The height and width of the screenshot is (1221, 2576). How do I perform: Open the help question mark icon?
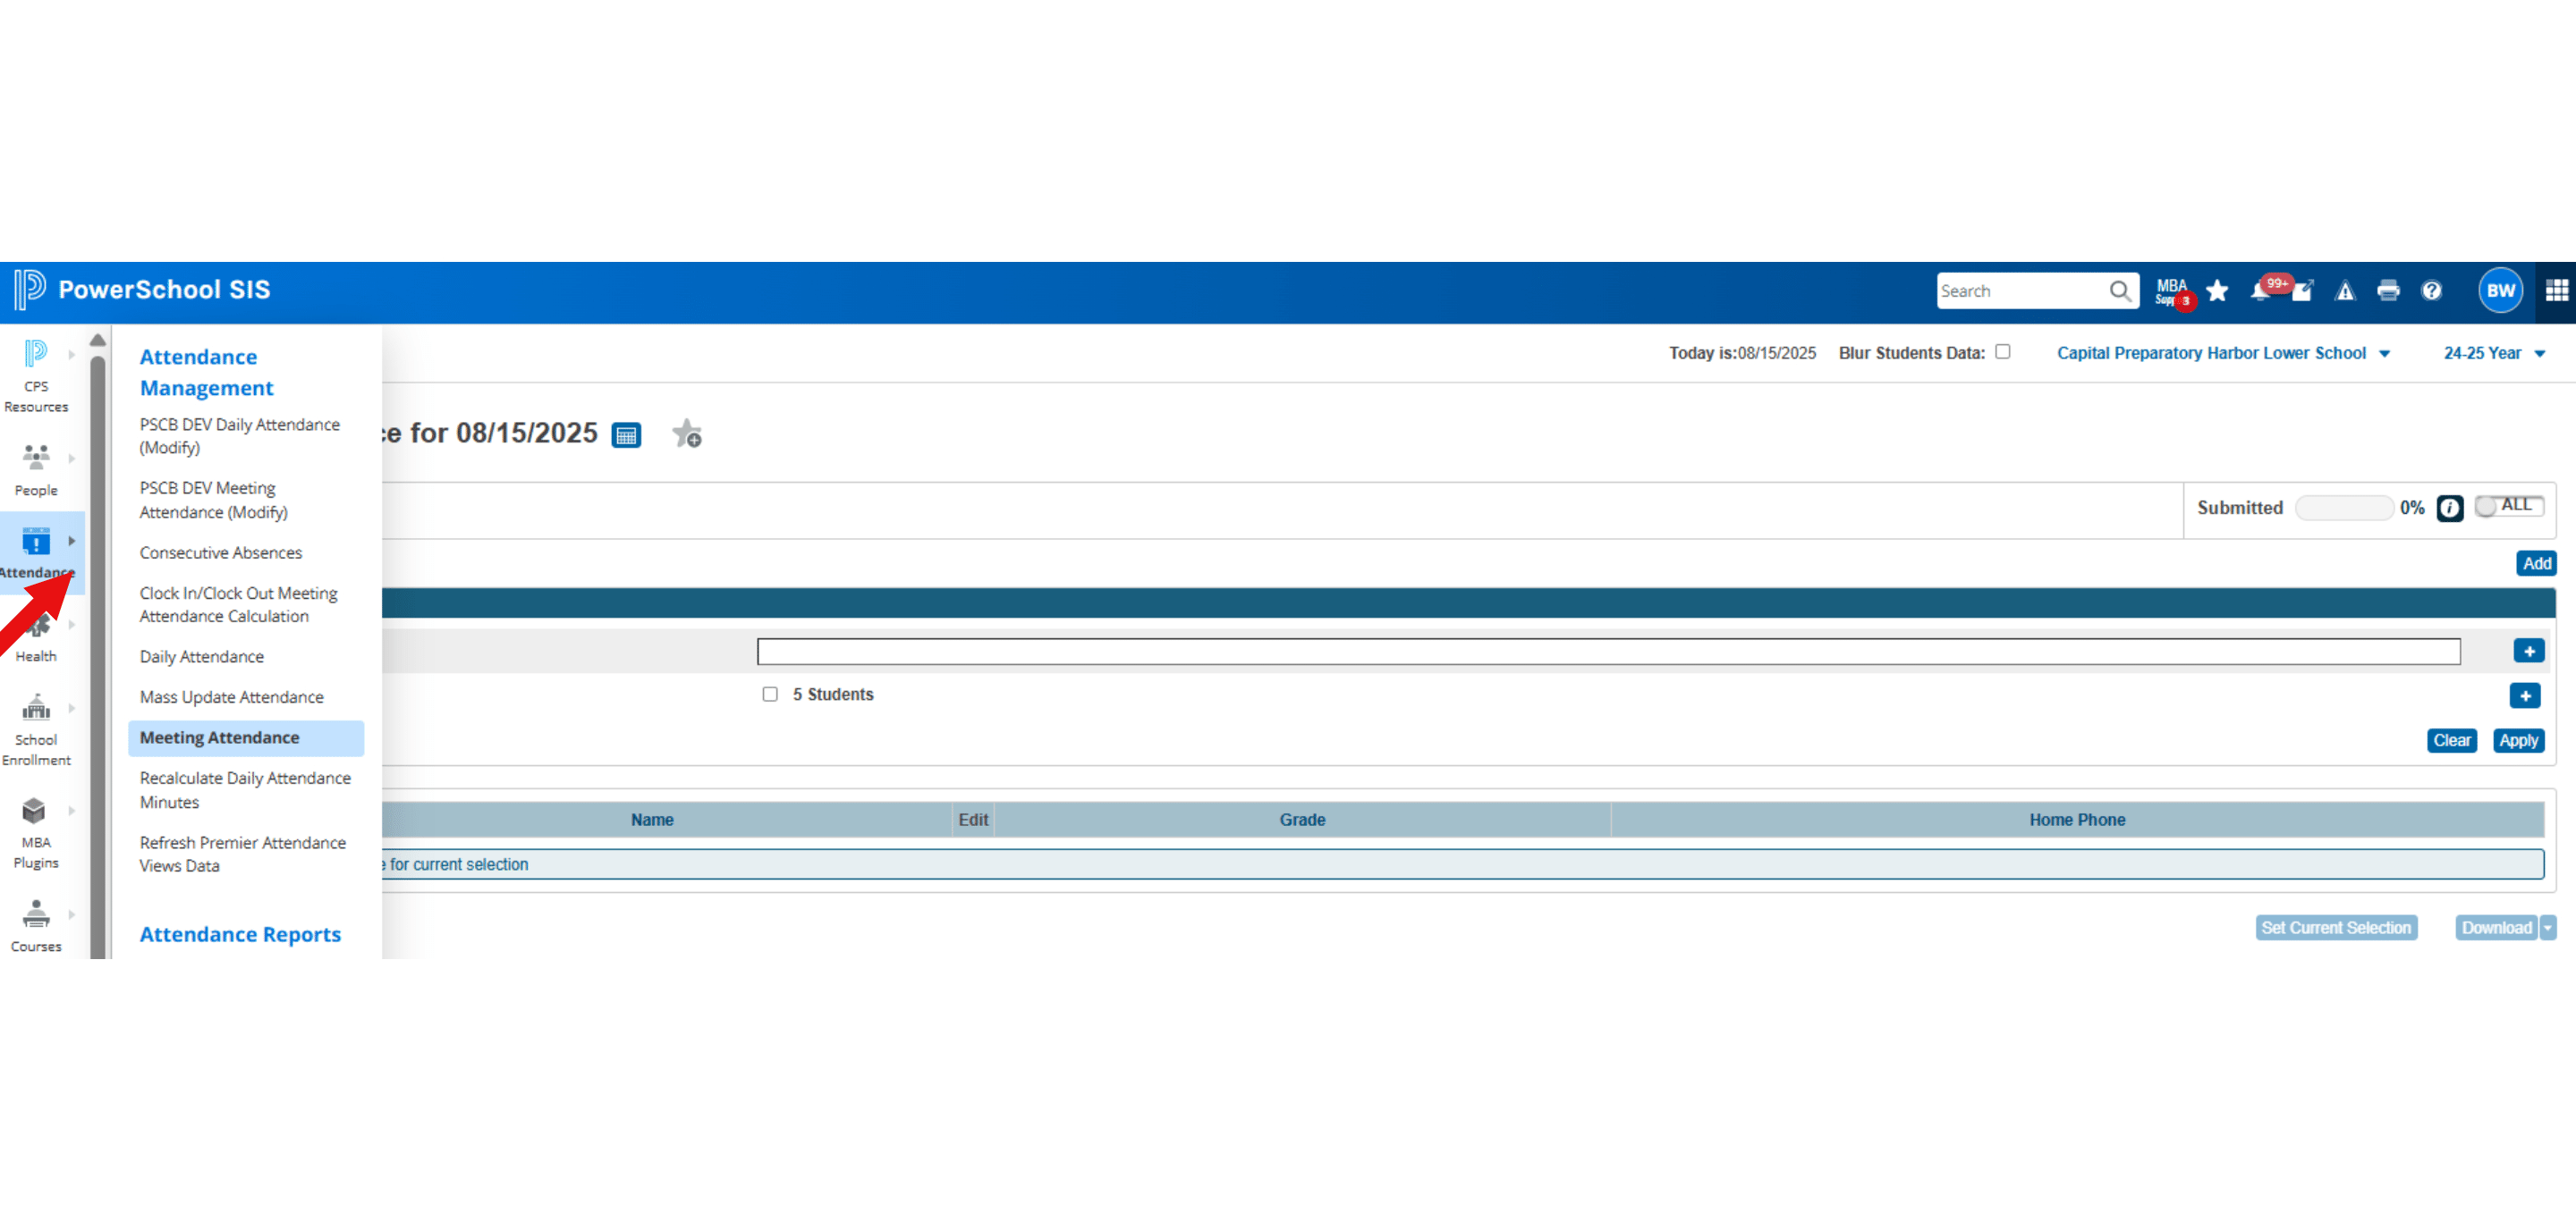point(2431,291)
